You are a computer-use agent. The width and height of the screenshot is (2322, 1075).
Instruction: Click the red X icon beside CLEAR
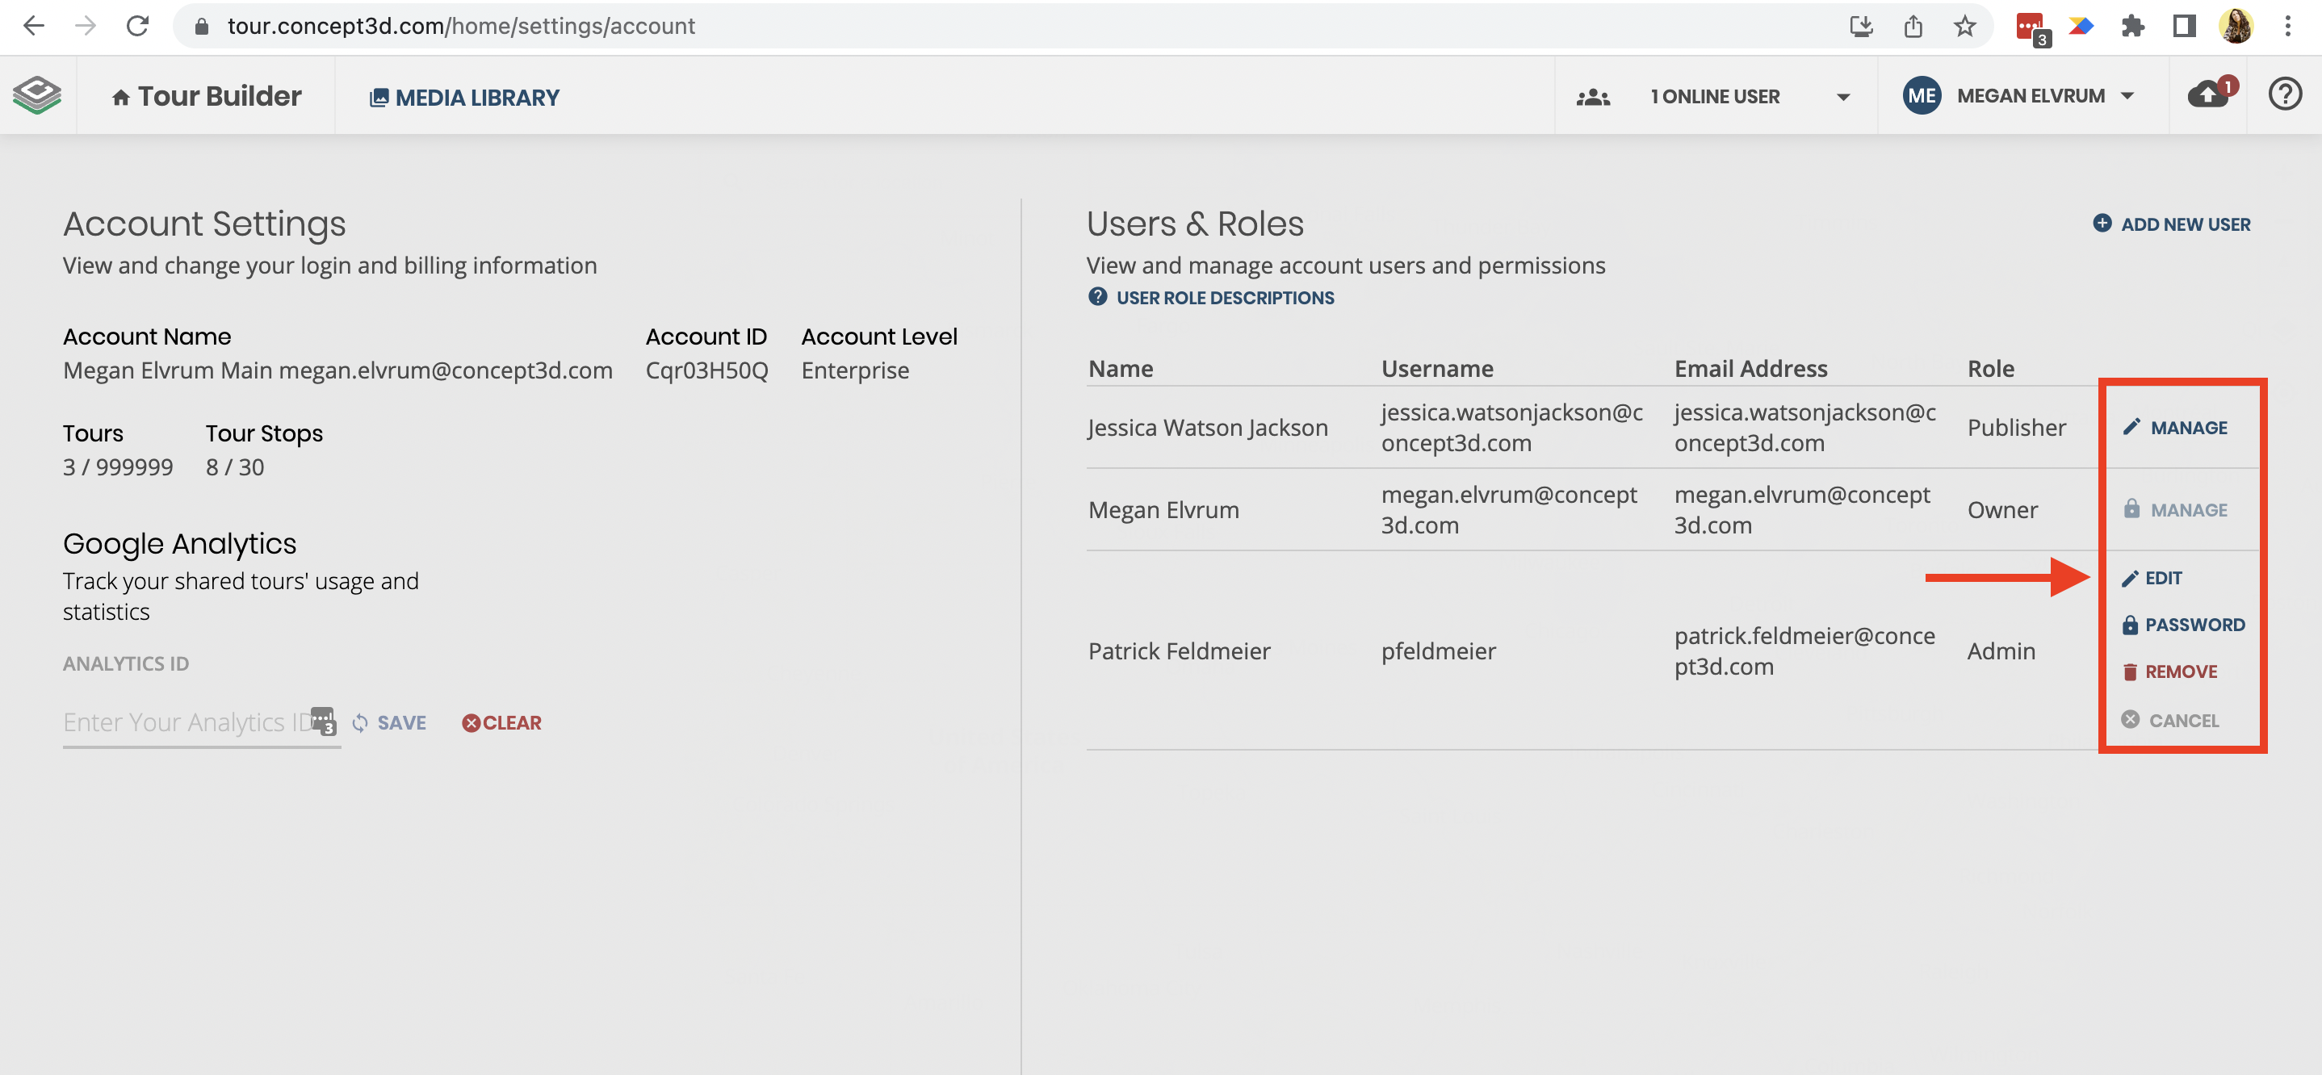click(x=470, y=722)
